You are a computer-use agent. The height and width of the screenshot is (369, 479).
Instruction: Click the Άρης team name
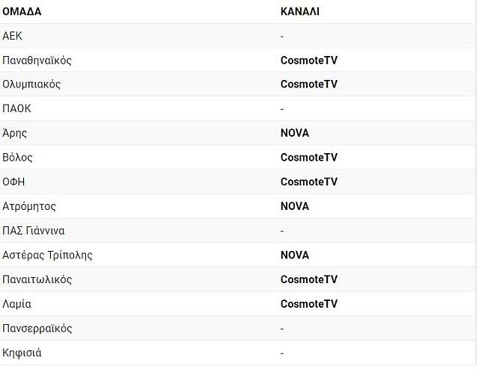(15, 133)
